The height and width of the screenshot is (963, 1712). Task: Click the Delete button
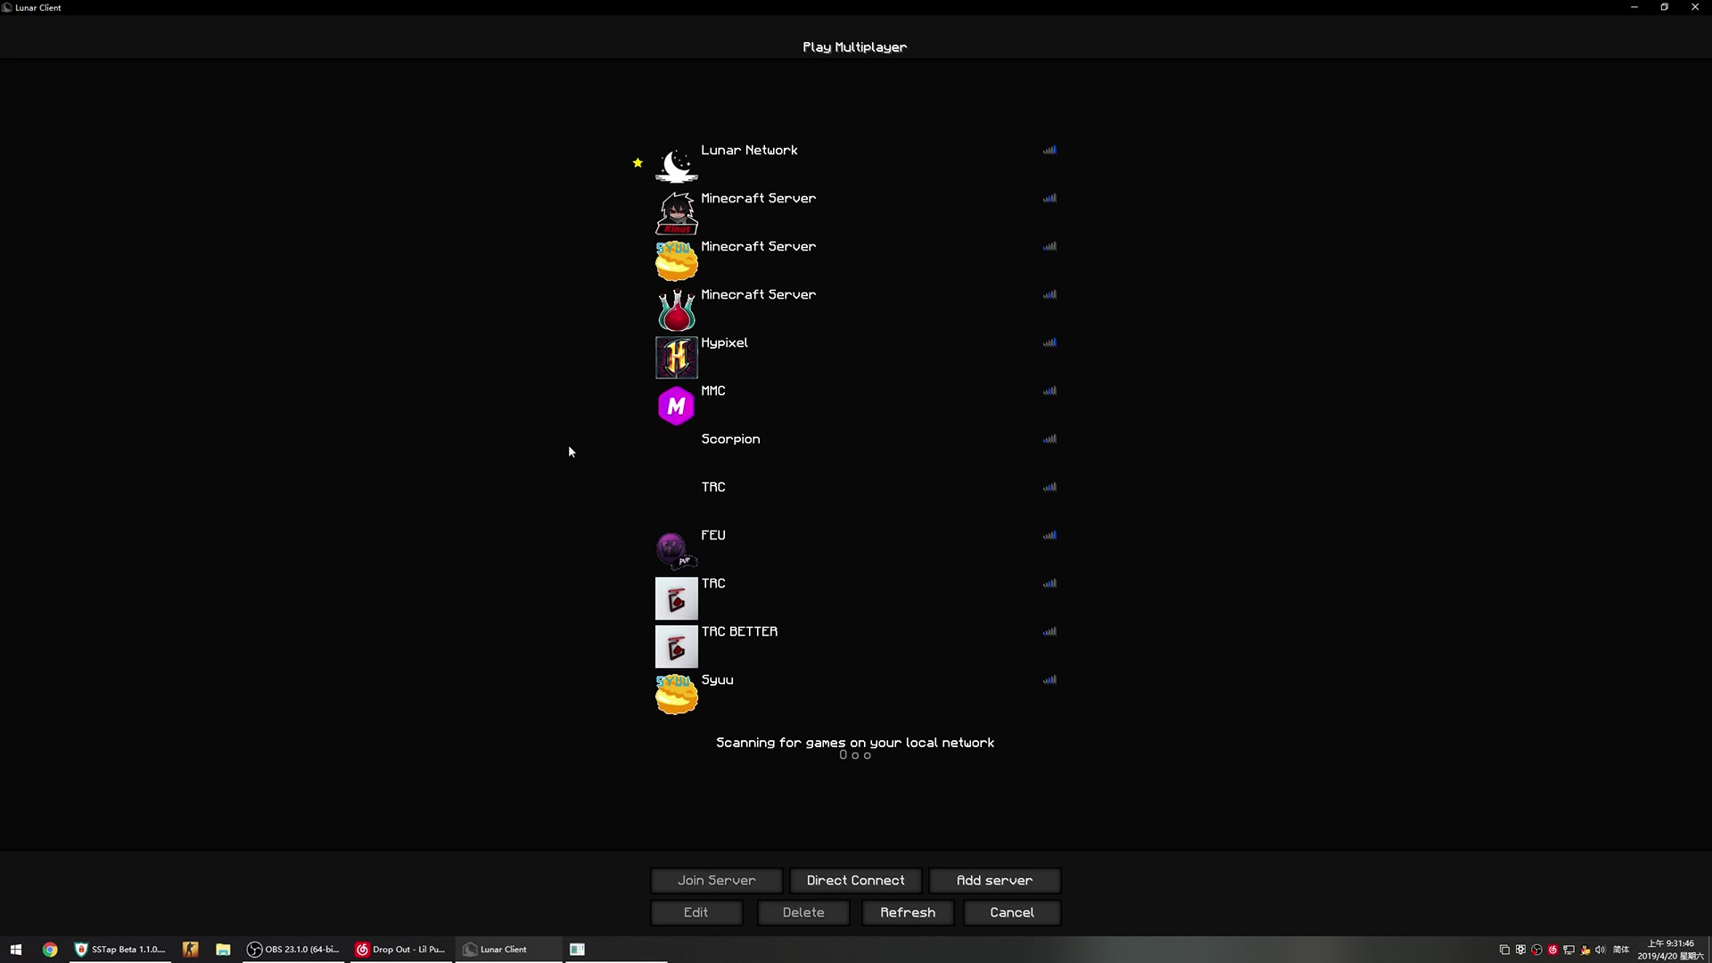pos(802,912)
